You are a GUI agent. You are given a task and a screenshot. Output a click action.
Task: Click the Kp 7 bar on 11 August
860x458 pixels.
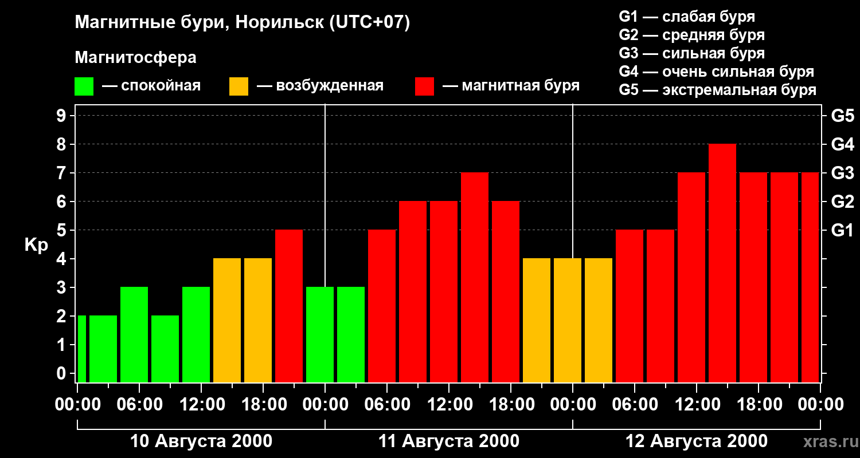point(475,277)
